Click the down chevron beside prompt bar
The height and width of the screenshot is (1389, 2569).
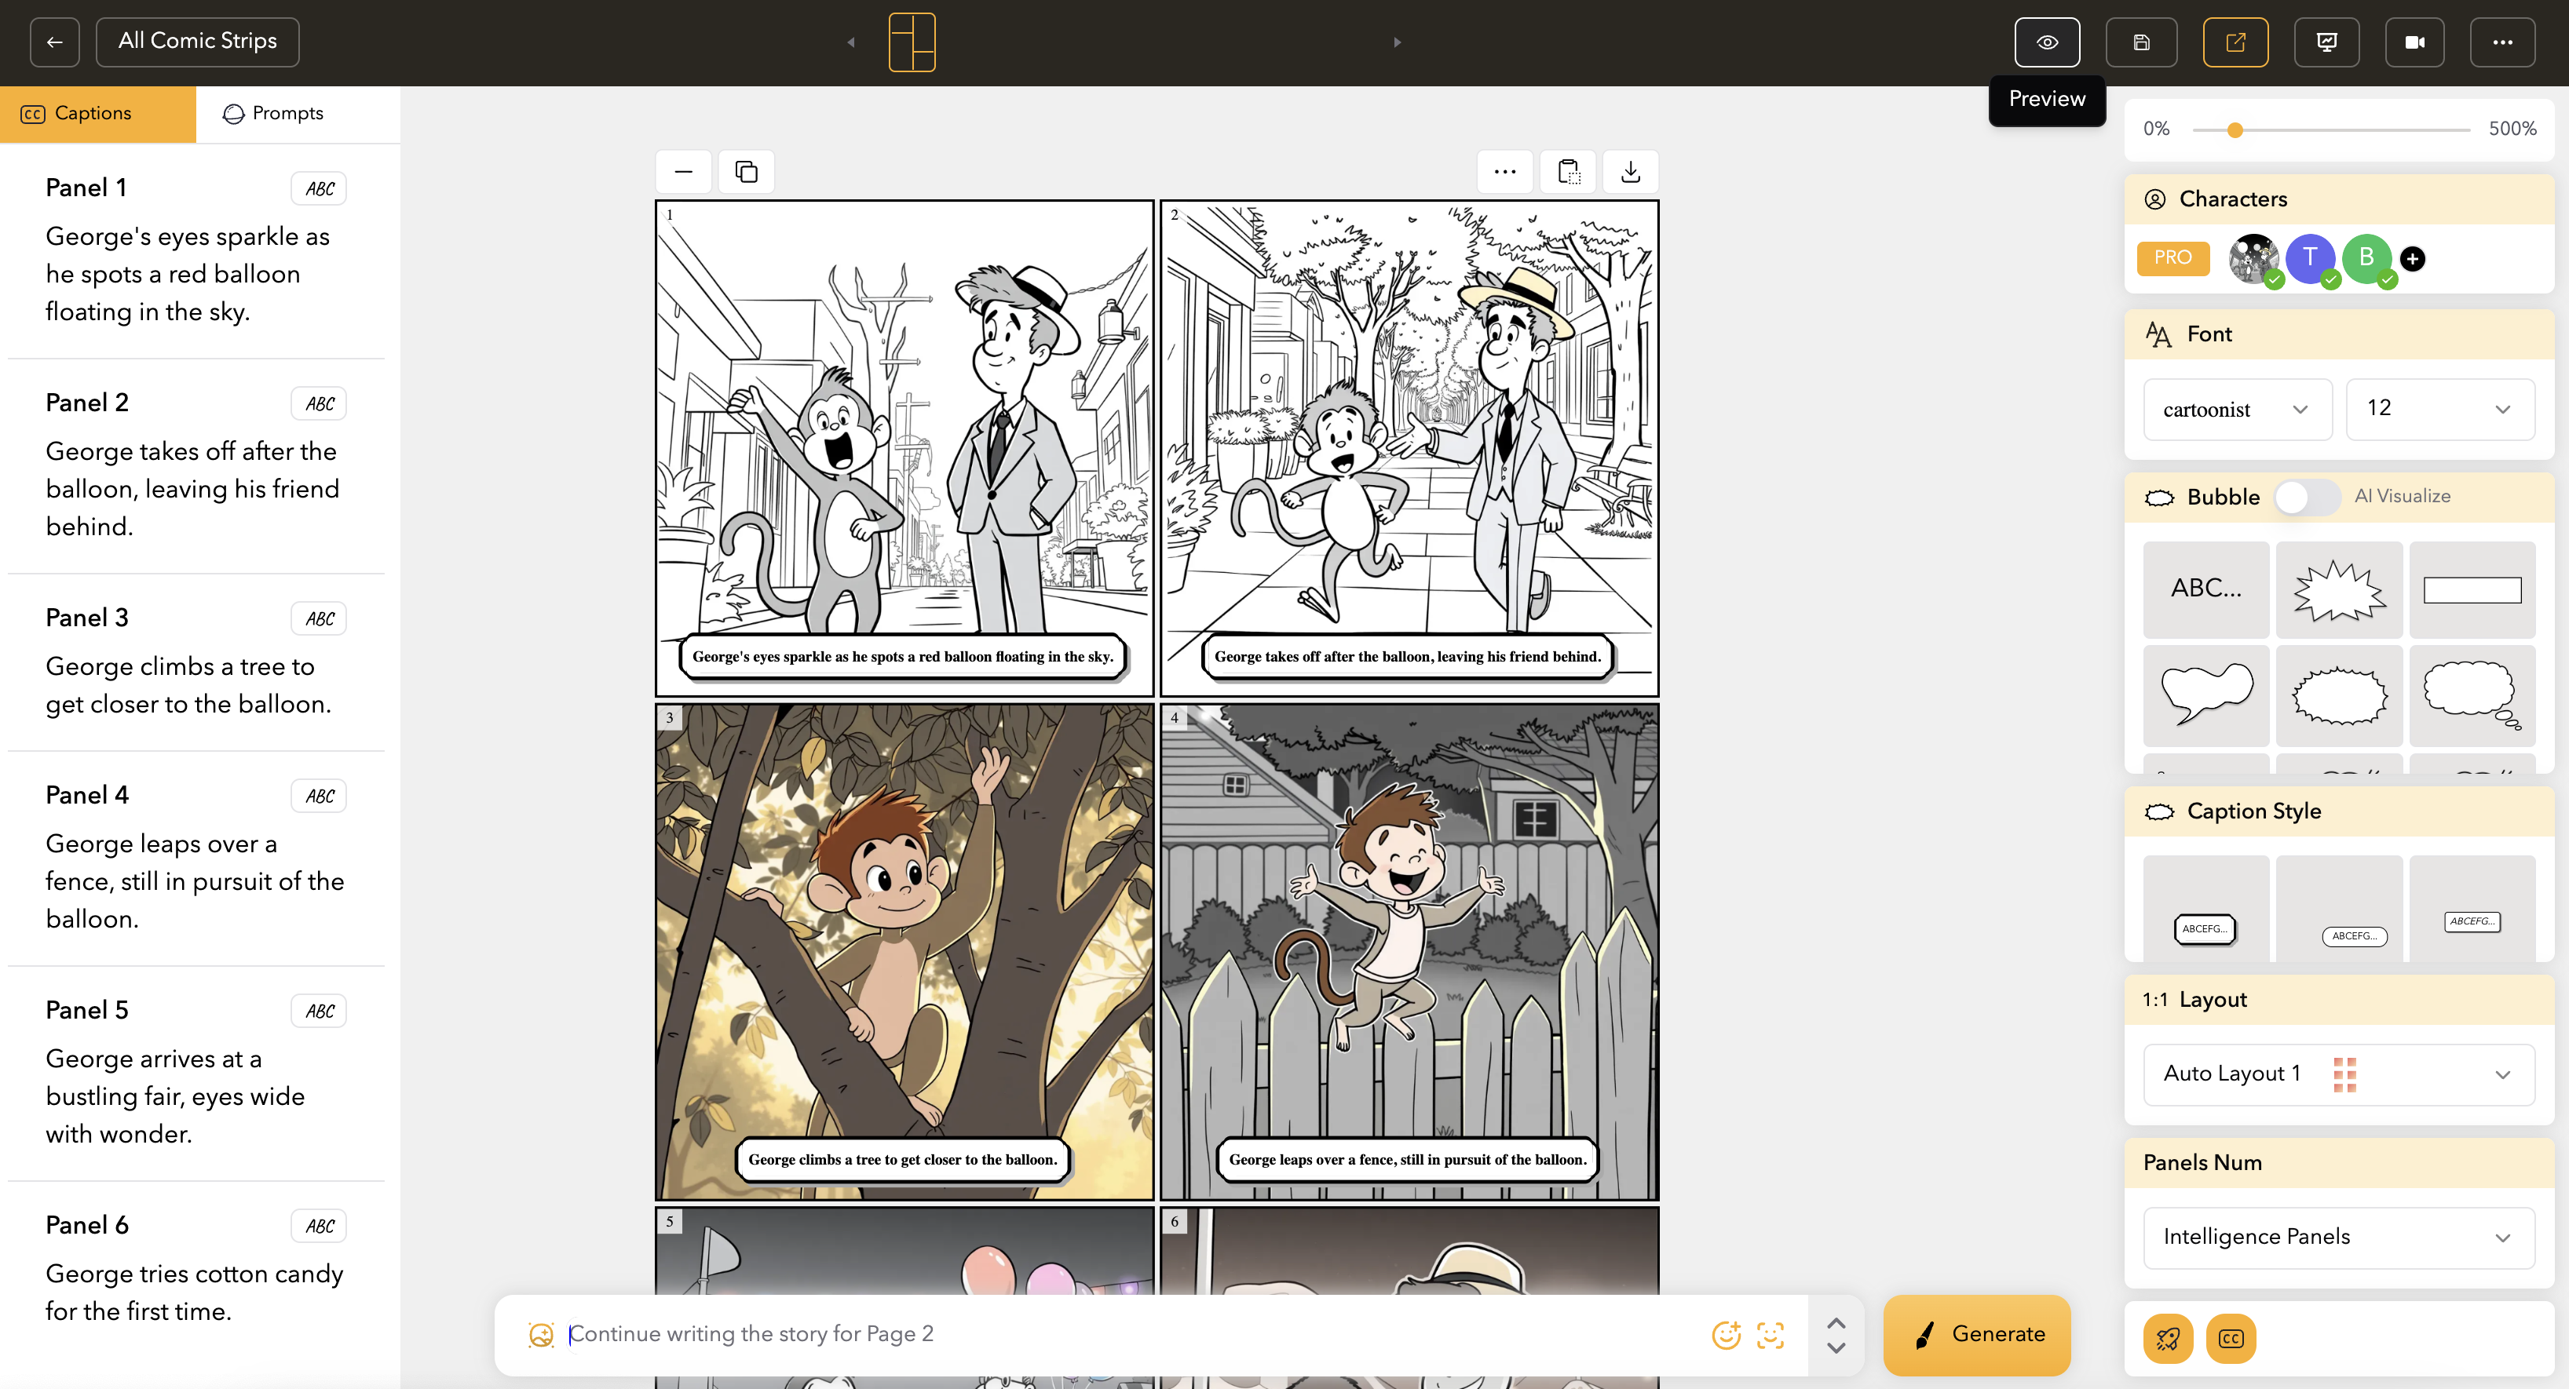(1836, 1347)
